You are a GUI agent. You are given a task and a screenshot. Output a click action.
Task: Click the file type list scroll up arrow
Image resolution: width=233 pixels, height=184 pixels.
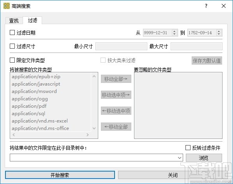tap(94, 76)
